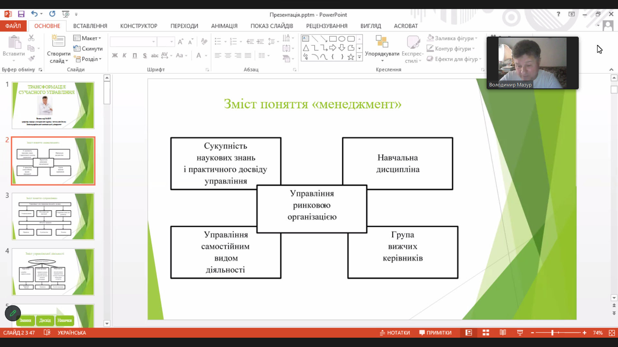Select the rectangle shape in shapes gallery
The width and height of the screenshot is (618, 347).
[x=333, y=39]
